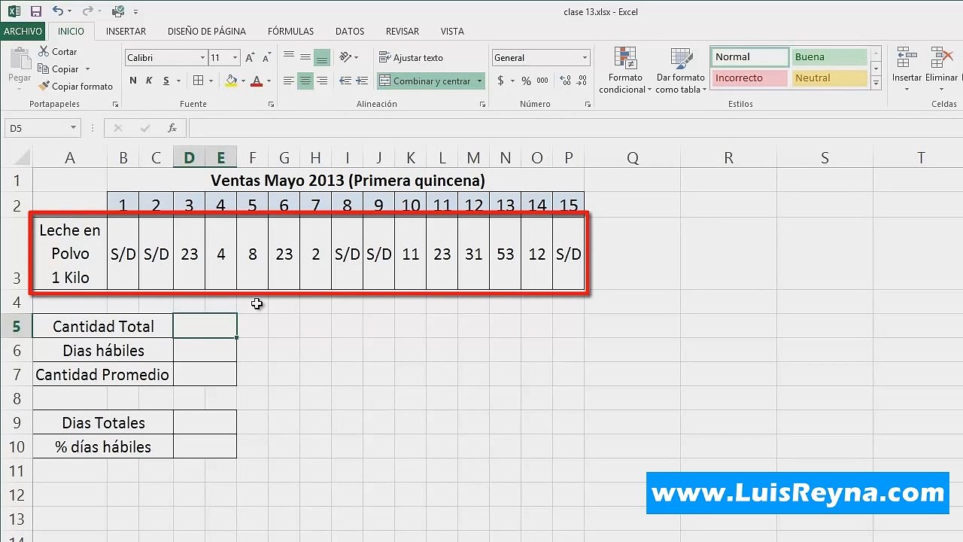
Task: Toggle top align
Action: point(288,57)
